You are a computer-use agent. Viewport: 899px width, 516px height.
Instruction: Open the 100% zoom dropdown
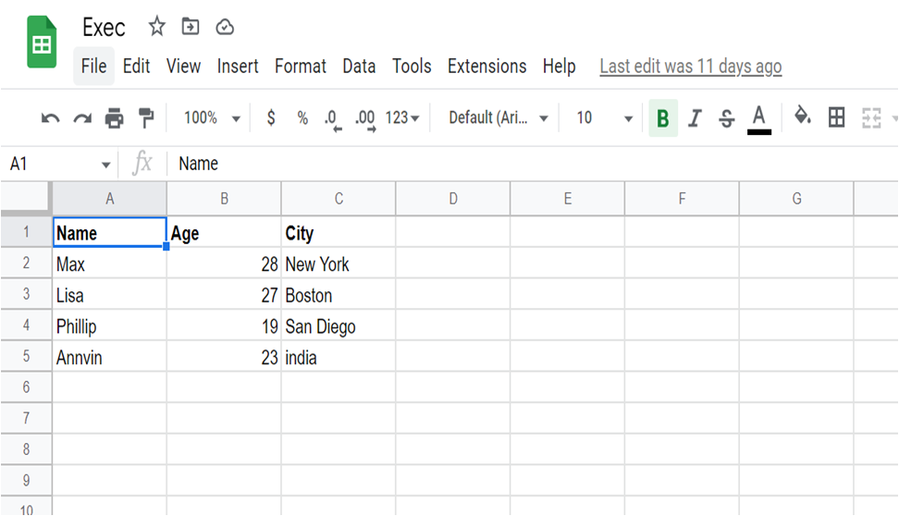coord(211,118)
